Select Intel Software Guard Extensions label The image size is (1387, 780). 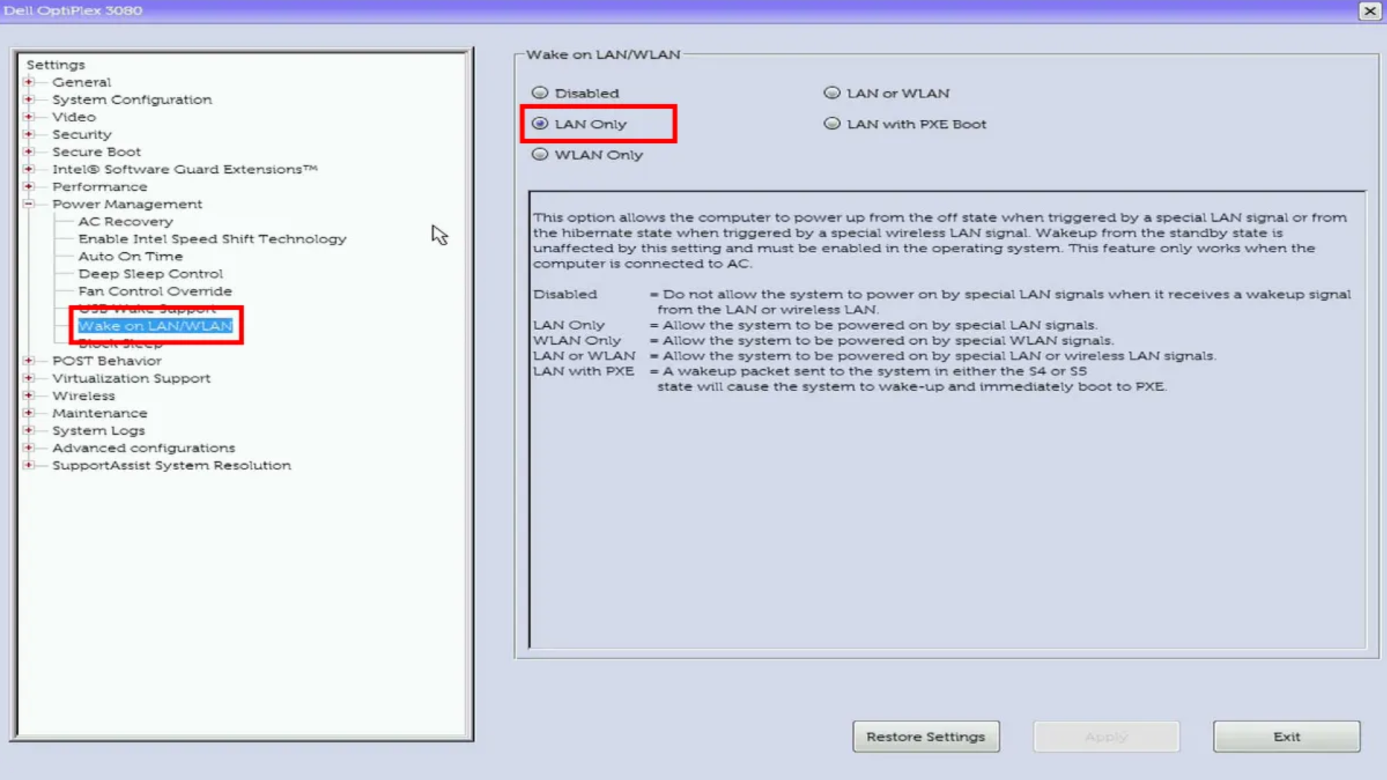point(185,169)
